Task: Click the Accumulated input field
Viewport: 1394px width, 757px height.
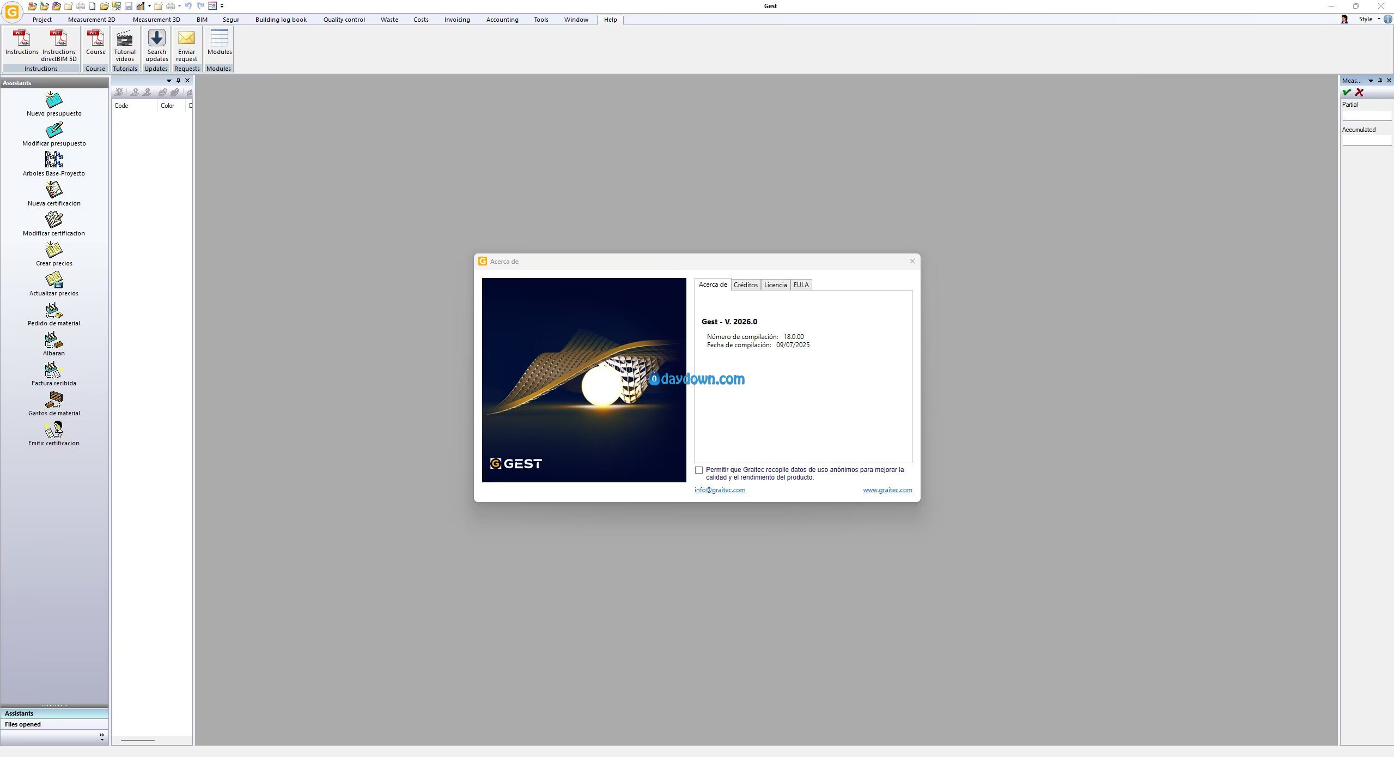Action: [x=1366, y=141]
